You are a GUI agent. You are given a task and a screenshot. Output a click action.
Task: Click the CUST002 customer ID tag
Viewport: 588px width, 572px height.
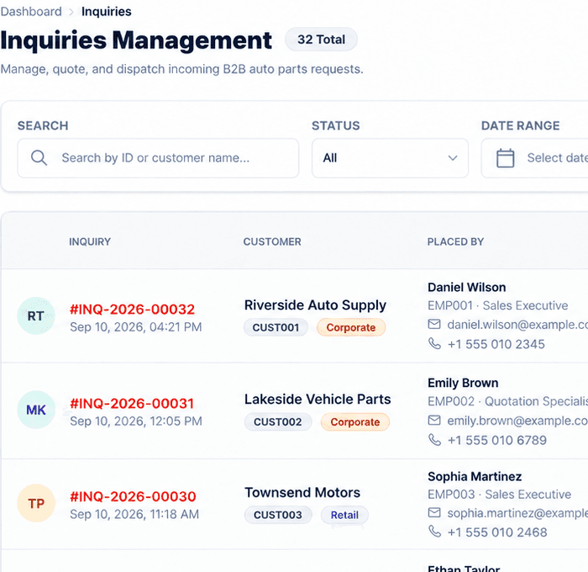[x=278, y=421]
